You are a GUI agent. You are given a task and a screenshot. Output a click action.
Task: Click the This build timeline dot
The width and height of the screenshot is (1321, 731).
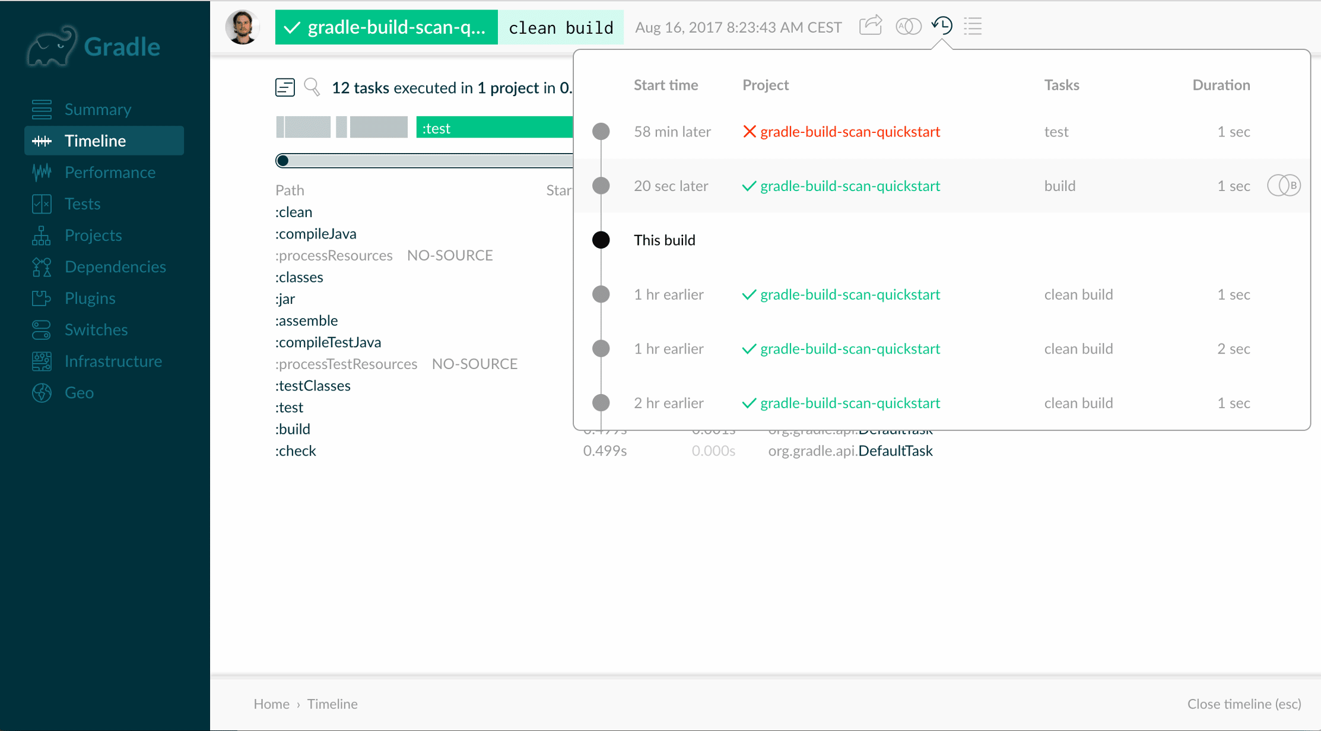pyautogui.click(x=601, y=240)
